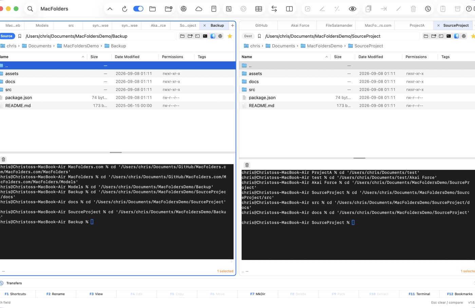475x308 pixels.
Task: Swap panes with the two-arrows icon
Action: pyautogui.click(x=274, y=9)
